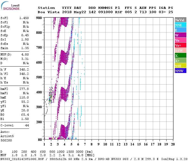Click the h`F value 340.2
Viewport: 188px width, 161px height.
click(x=24, y=69)
